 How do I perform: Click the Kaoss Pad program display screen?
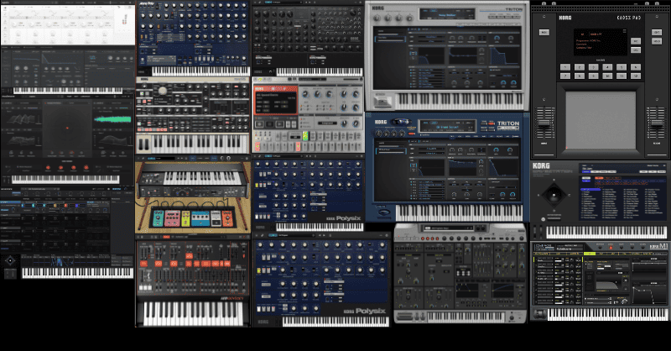pos(600,42)
